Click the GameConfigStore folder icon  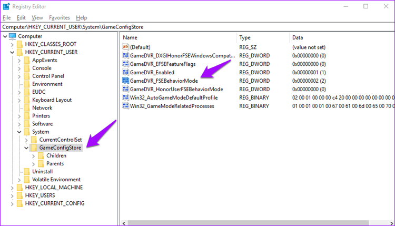tap(34, 148)
